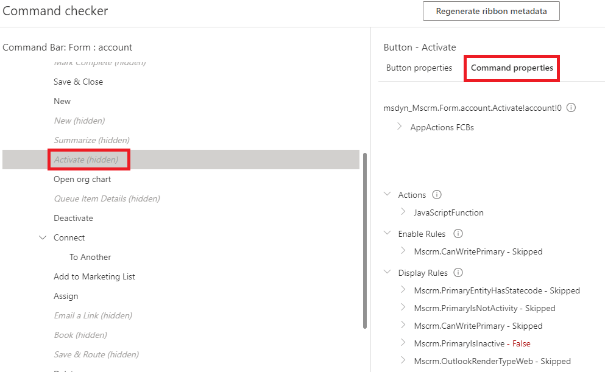Click the info icon next to Actions
The width and height of the screenshot is (605, 372).
(x=436, y=195)
